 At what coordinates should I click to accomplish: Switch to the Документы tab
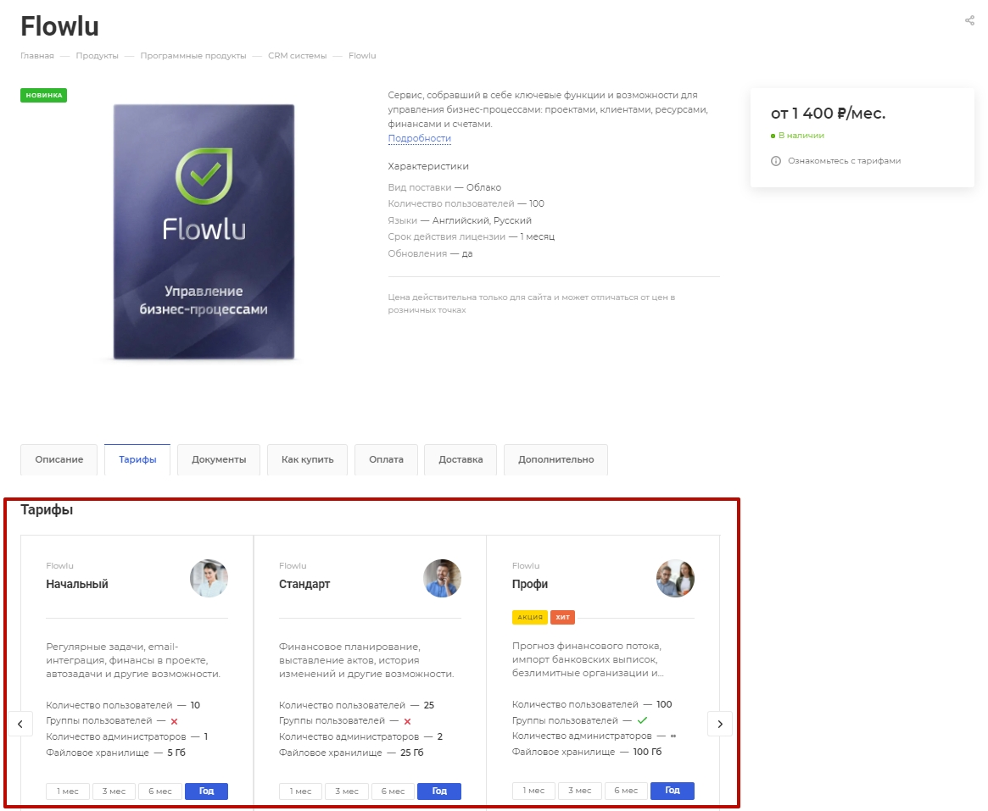click(219, 459)
